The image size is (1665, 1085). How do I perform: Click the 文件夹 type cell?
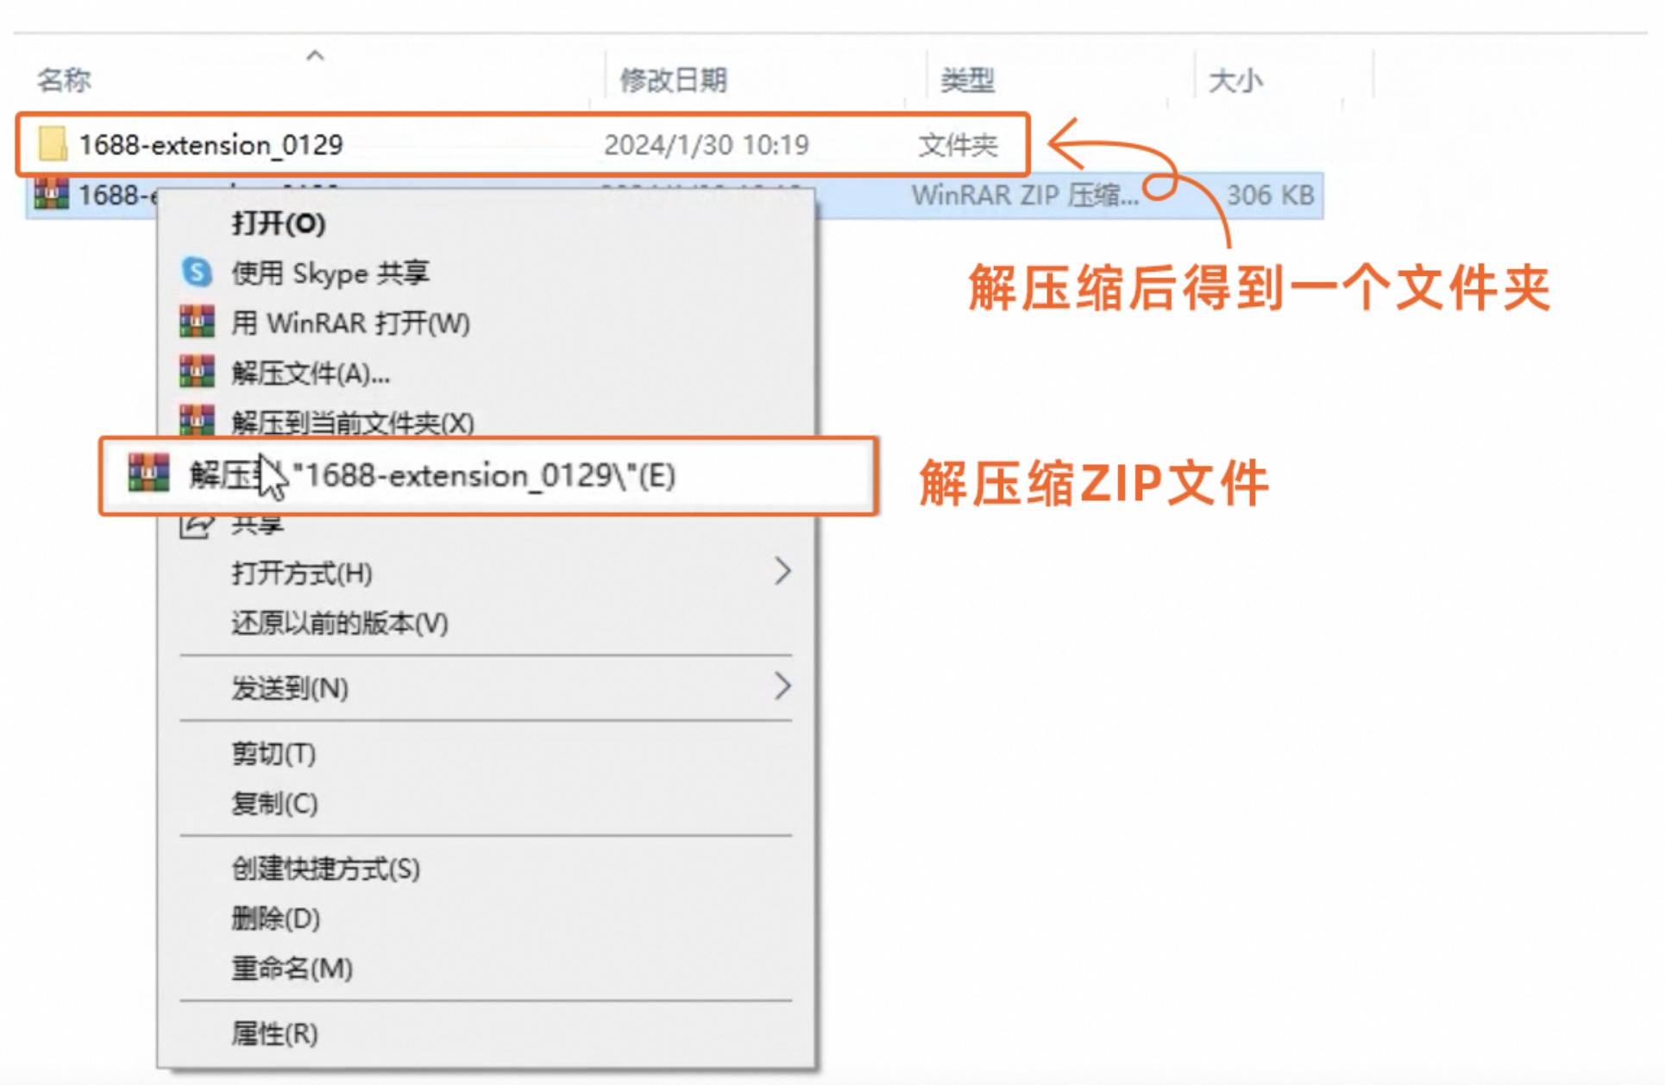[958, 145]
